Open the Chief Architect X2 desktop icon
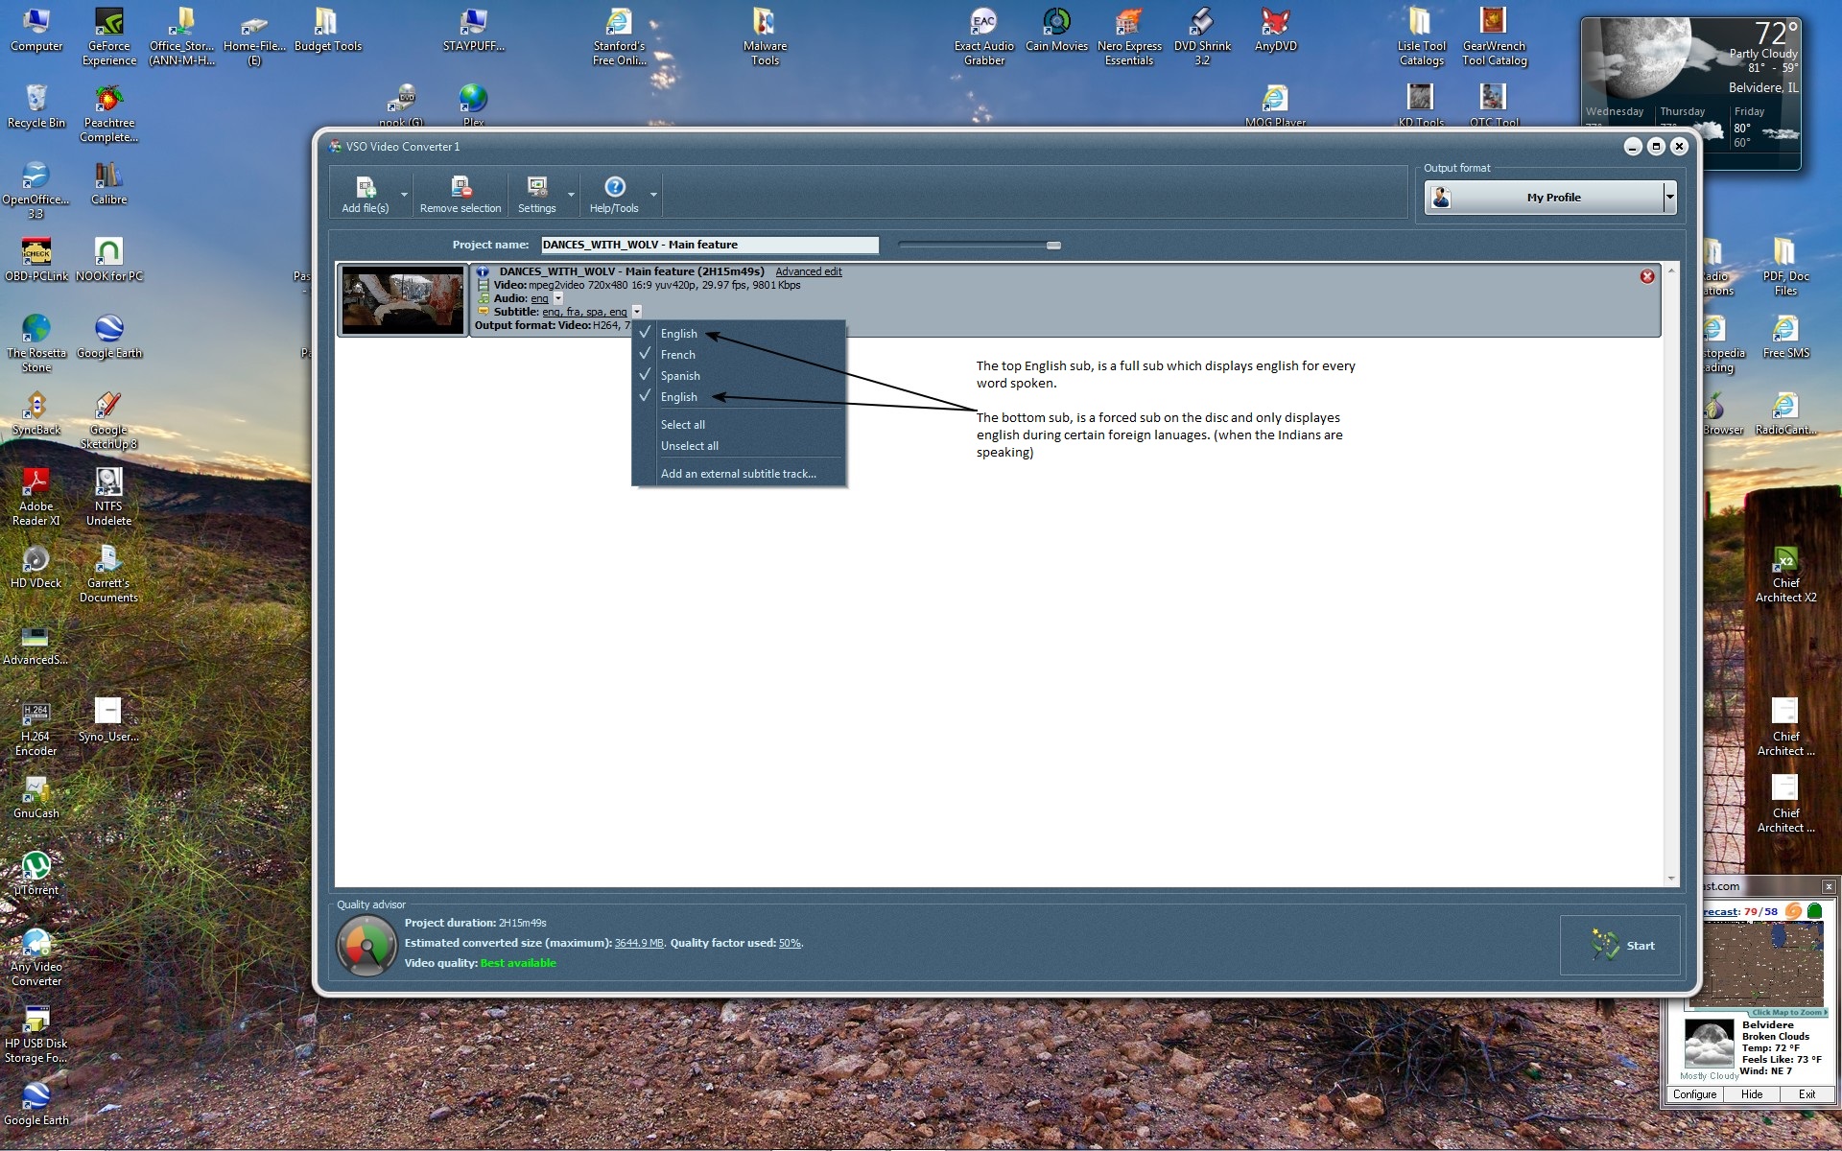 1785,574
